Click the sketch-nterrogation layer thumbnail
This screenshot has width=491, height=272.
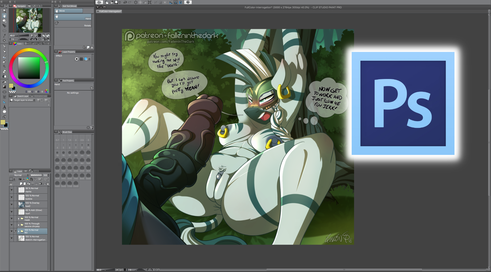pos(21,238)
